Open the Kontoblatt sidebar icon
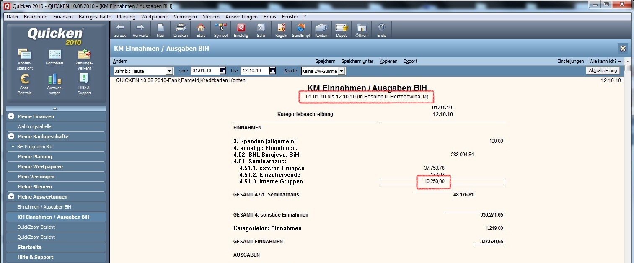This screenshot has width=634, height=263. click(x=54, y=57)
